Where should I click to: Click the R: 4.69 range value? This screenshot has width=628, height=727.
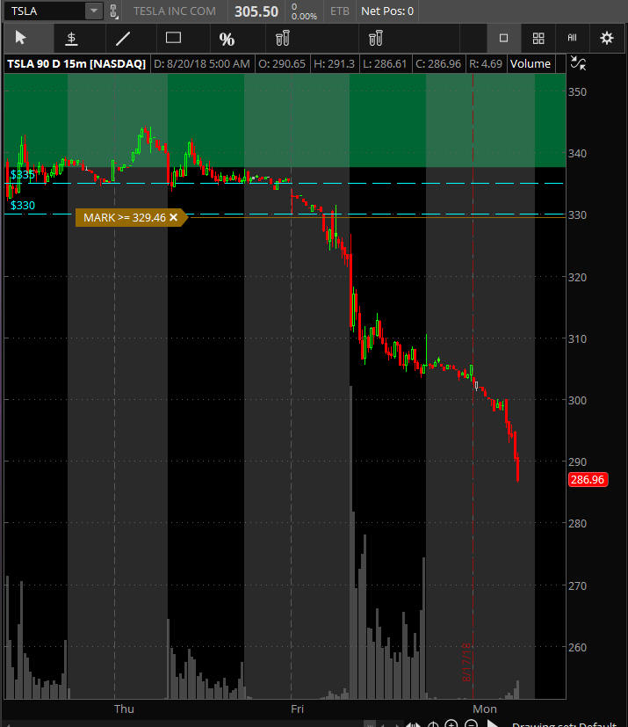(486, 63)
